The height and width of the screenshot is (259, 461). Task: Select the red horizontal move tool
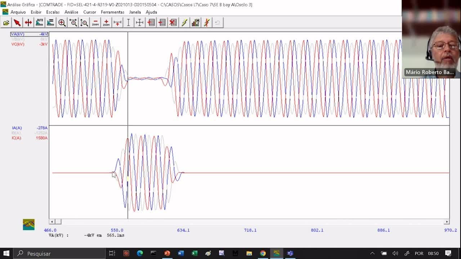(28, 23)
